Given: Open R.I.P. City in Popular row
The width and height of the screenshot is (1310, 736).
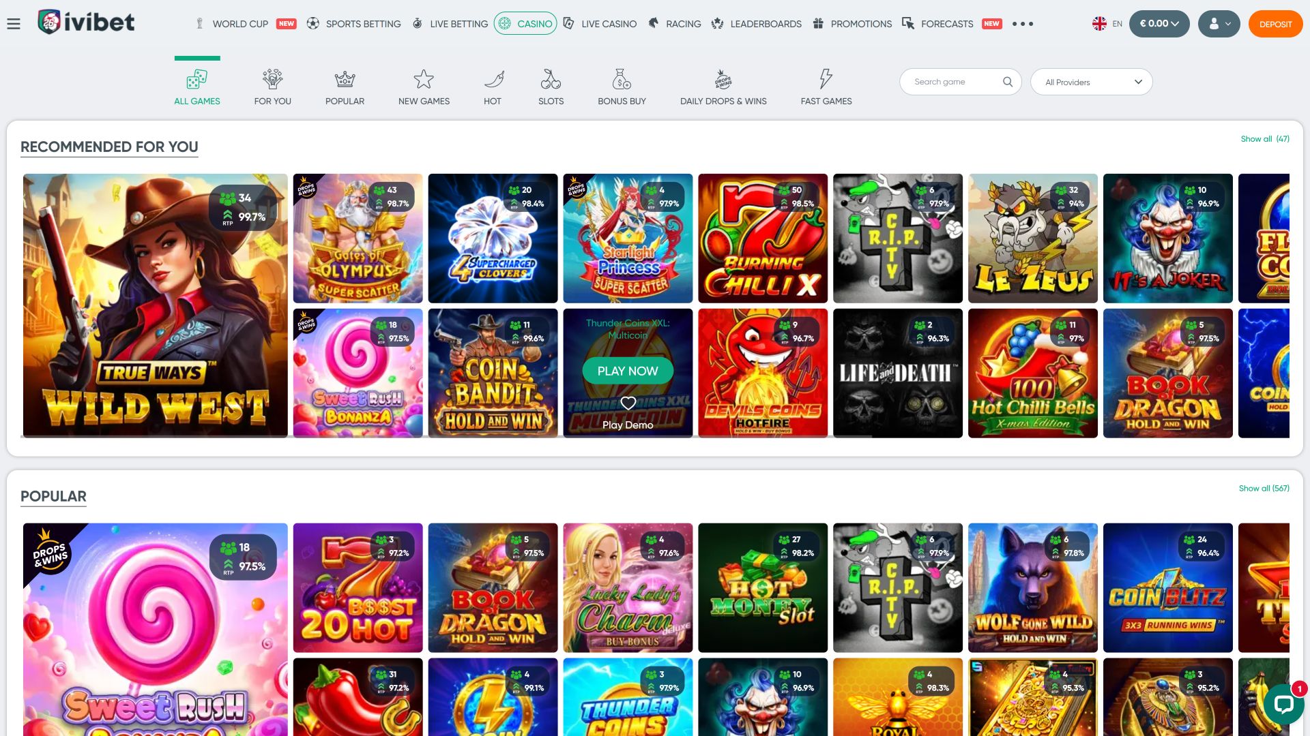Looking at the screenshot, I should pyautogui.click(x=898, y=588).
